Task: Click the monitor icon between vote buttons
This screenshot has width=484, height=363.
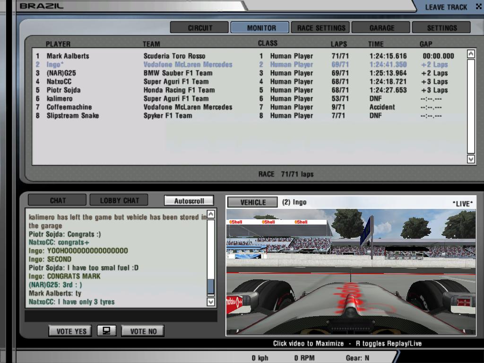Action: 106,331
